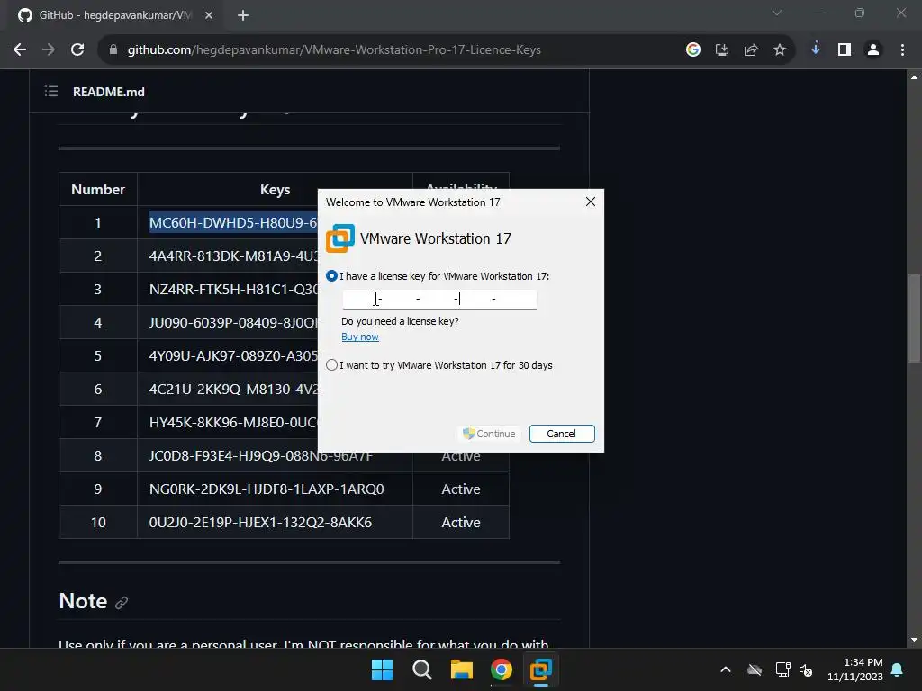The height and width of the screenshot is (691, 922).
Task: Click the highlighted key MC60H-DWHD5-H80U9
Action: tap(233, 223)
